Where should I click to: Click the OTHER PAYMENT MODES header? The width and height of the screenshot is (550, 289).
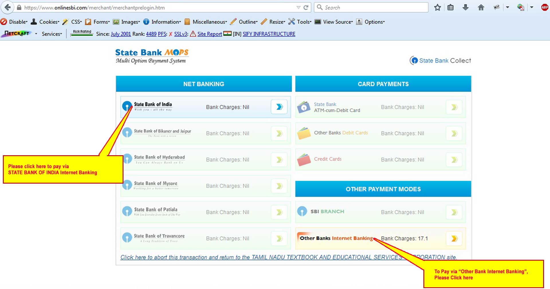pyautogui.click(x=383, y=189)
